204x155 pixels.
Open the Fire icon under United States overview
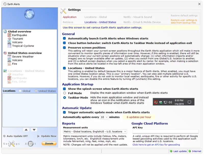[x=9, y=64]
